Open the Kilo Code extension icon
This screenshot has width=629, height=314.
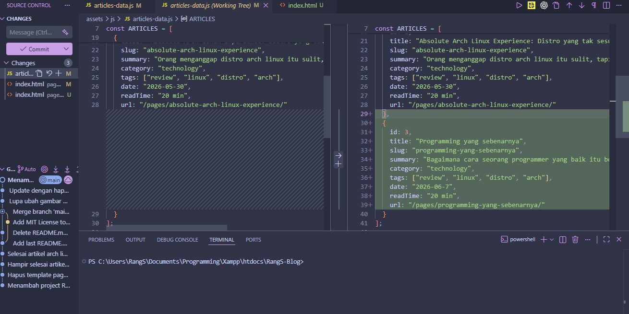click(x=532, y=5)
